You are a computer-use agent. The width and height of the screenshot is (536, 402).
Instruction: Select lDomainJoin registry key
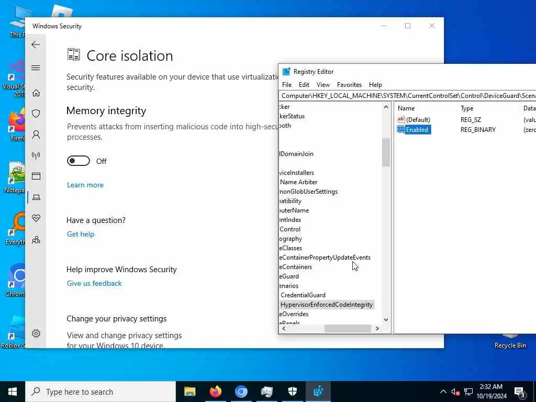(296, 154)
